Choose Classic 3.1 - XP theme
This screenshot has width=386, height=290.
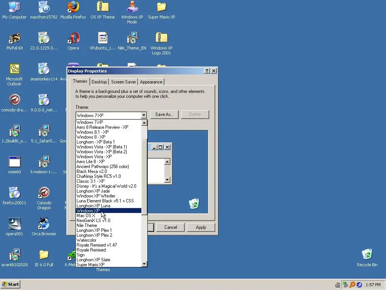click(x=109, y=181)
